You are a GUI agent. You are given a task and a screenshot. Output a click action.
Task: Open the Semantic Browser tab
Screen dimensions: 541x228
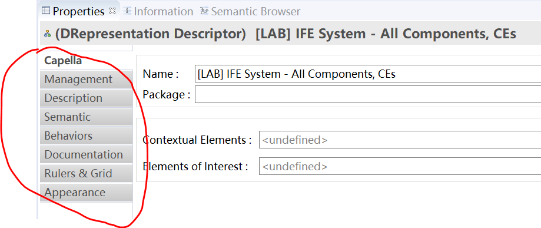(x=255, y=11)
